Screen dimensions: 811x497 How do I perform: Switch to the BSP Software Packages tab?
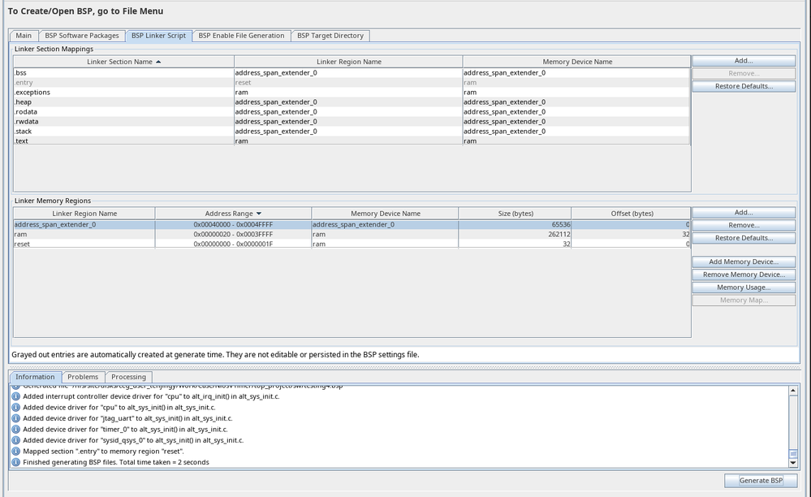click(x=82, y=36)
